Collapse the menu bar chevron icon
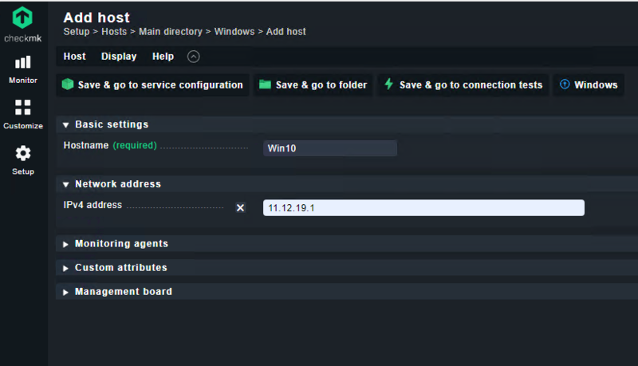The image size is (638, 366). pyautogui.click(x=194, y=57)
